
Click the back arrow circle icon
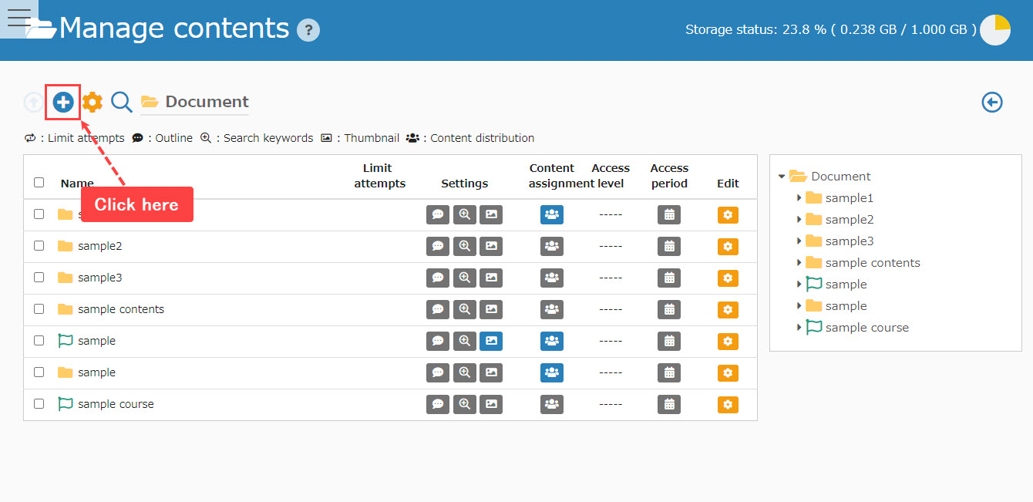click(992, 102)
